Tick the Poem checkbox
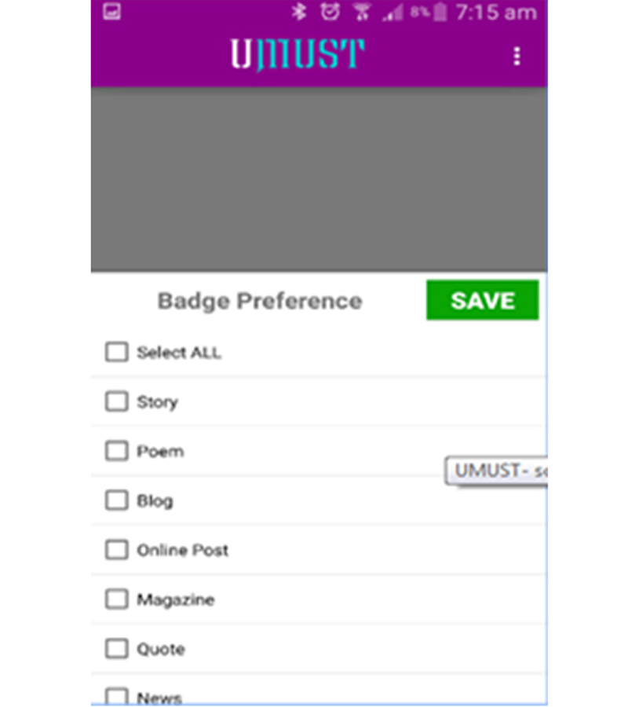Screen dimensions: 628x707 click(x=117, y=450)
